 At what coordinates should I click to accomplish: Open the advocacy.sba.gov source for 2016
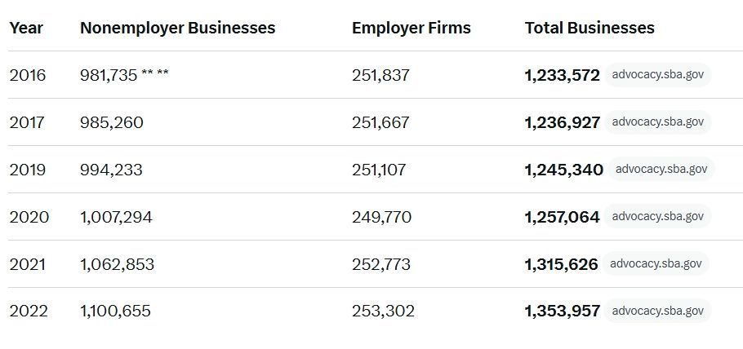(x=657, y=75)
